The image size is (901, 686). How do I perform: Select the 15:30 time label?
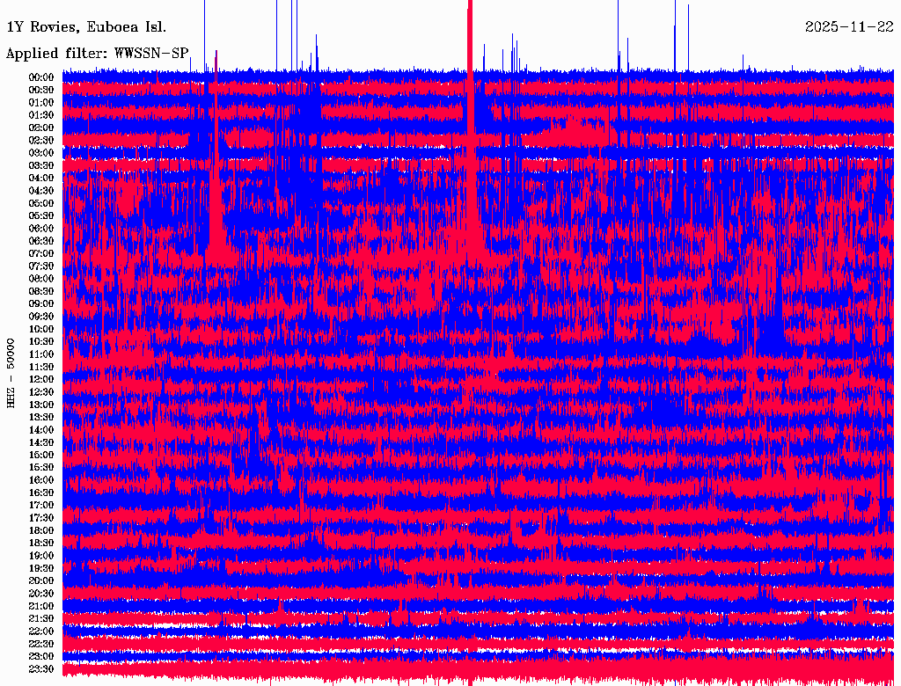pyautogui.click(x=41, y=467)
